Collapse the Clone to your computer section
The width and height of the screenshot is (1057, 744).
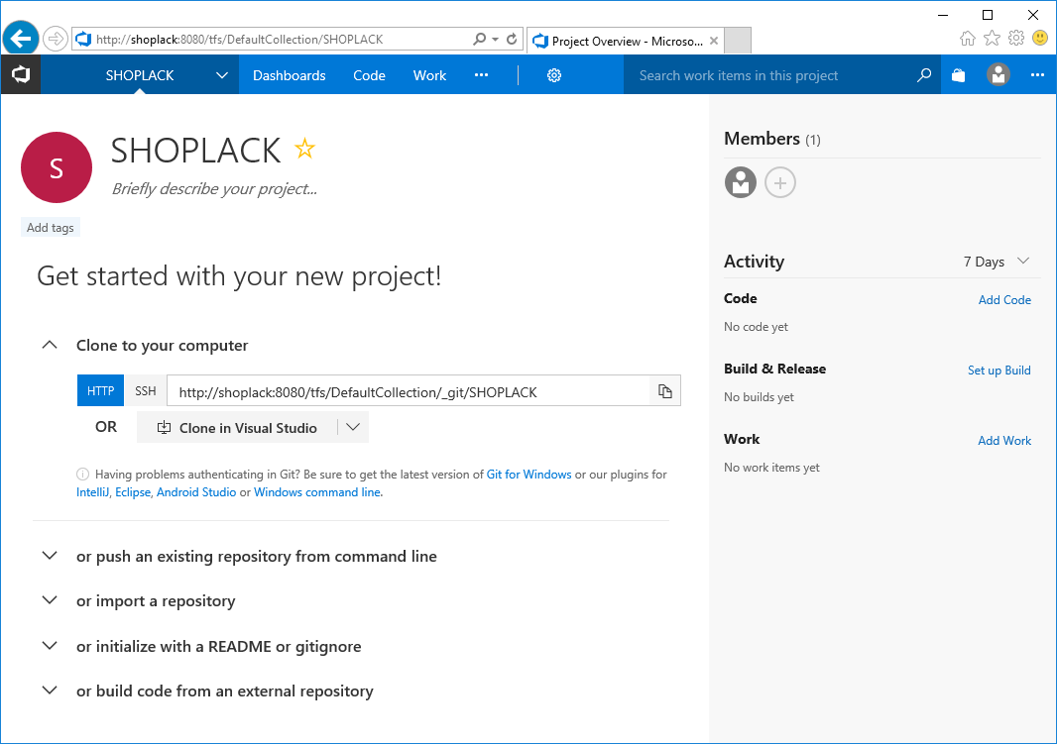click(50, 345)
